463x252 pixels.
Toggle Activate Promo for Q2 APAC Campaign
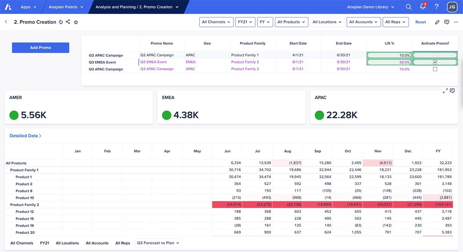click(435, 55)
